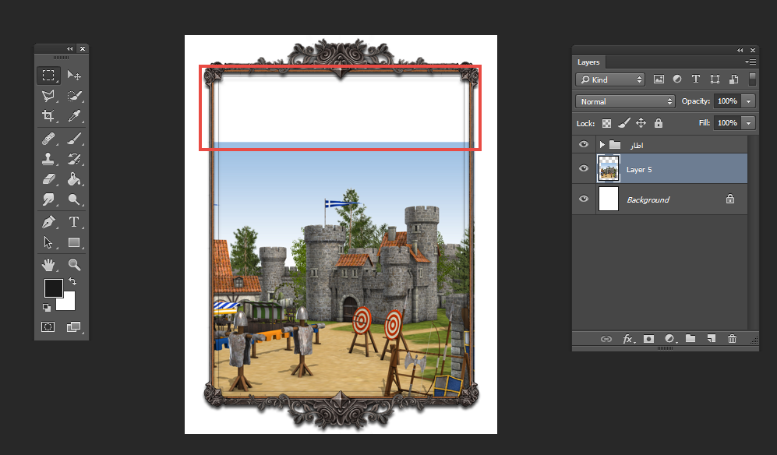The width and height of the screenshot is (777, 455).
Task: Link the selected layers
Action: 606,339
